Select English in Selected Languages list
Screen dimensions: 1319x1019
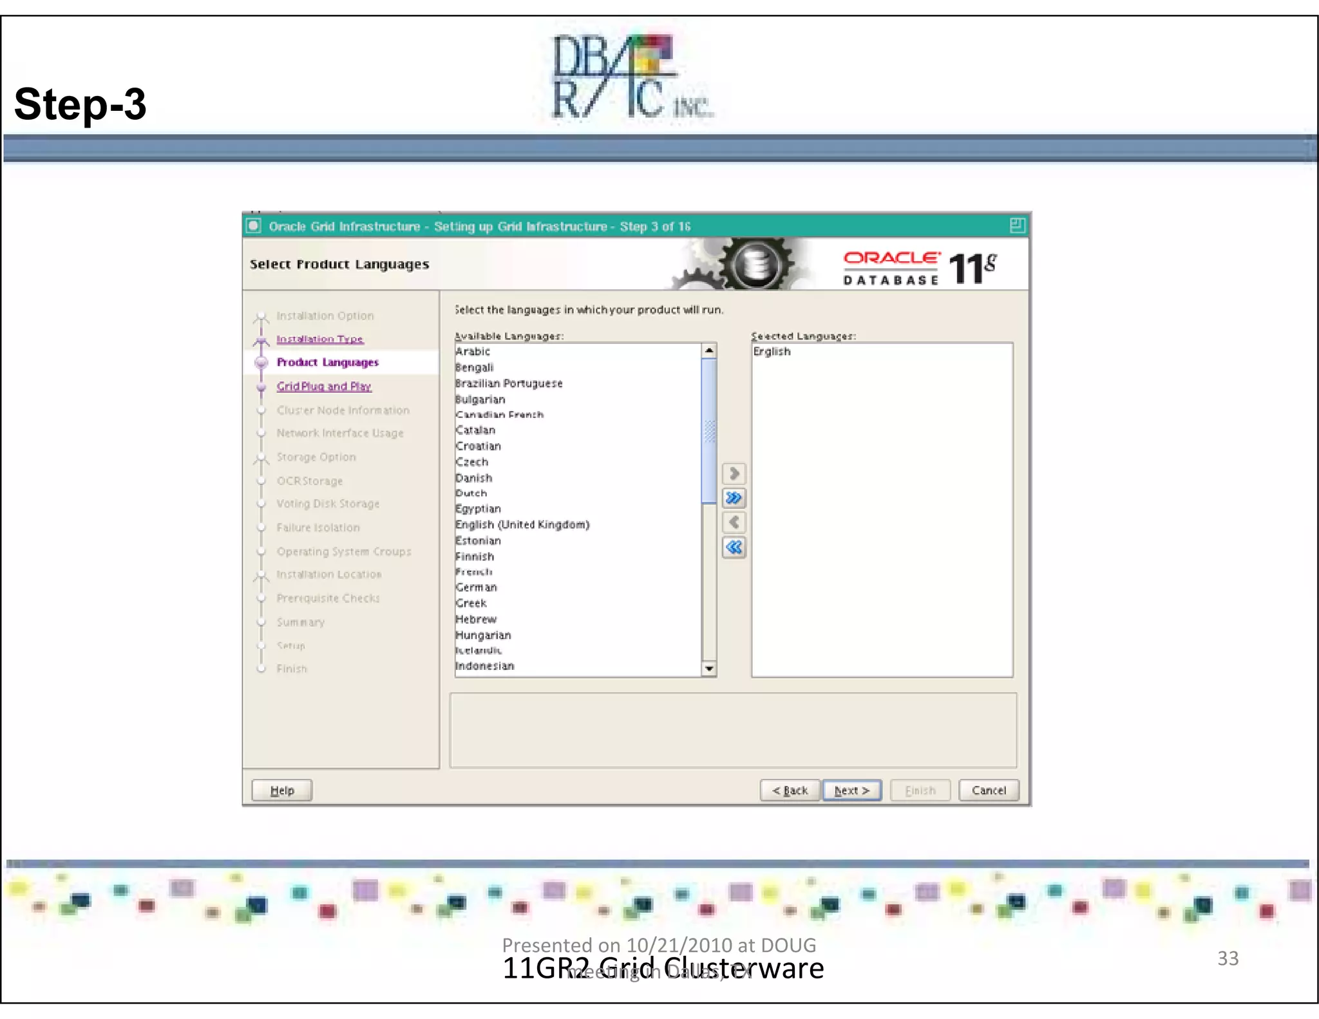[882, 352]
